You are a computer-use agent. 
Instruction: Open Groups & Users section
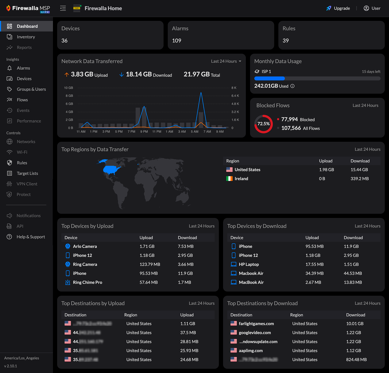pos(31,89)
